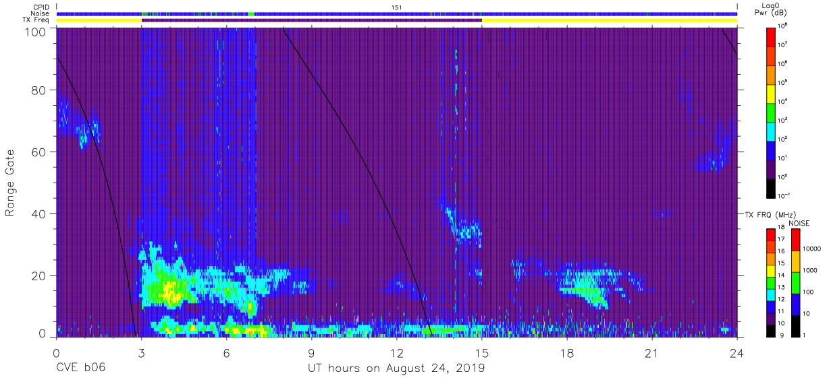Click the 'Lag0 Pwr (dB)' colorbar title
This screenshot has width=829, height=382.
pos(770,10)
